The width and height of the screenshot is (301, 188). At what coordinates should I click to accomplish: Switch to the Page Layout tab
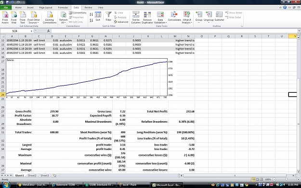pos(46,8)
